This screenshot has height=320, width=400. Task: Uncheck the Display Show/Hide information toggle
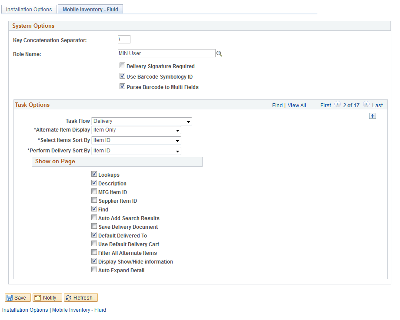[x=94, y=261]
